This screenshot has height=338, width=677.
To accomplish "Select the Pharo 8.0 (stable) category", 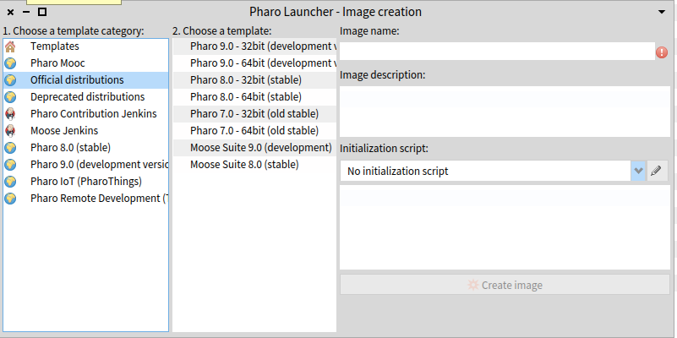I will (x=85, y=148).
